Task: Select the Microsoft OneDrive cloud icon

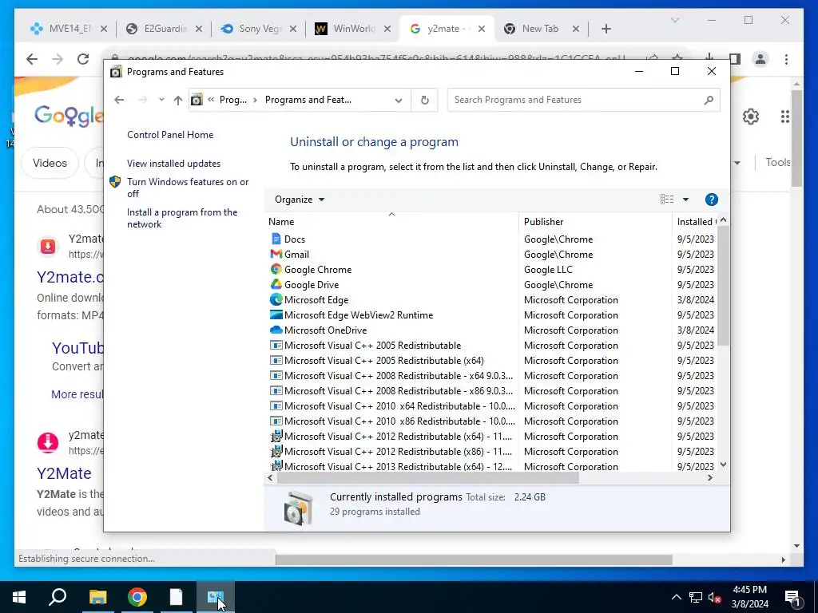Action: (276, 330)
